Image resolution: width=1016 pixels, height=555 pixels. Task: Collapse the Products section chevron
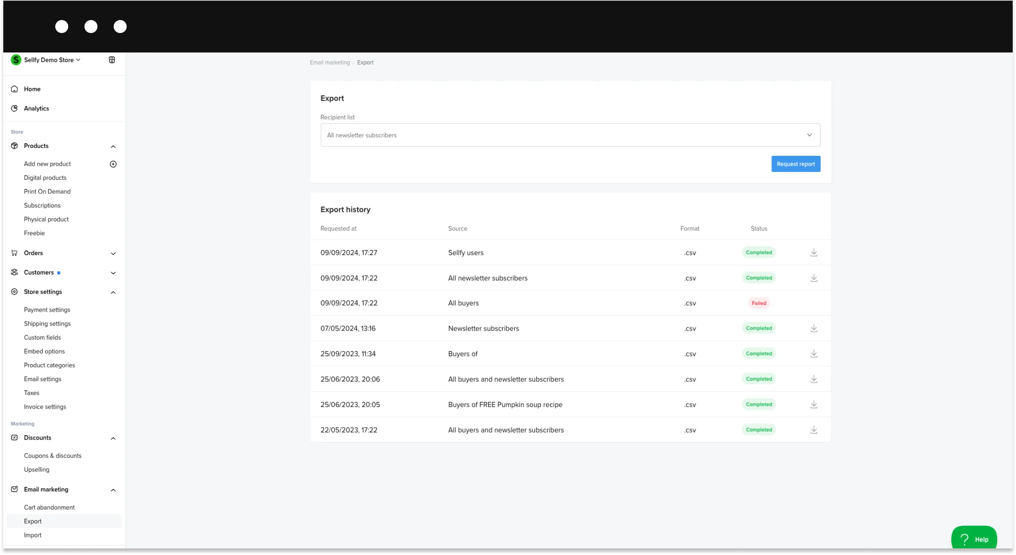[113, 146]
